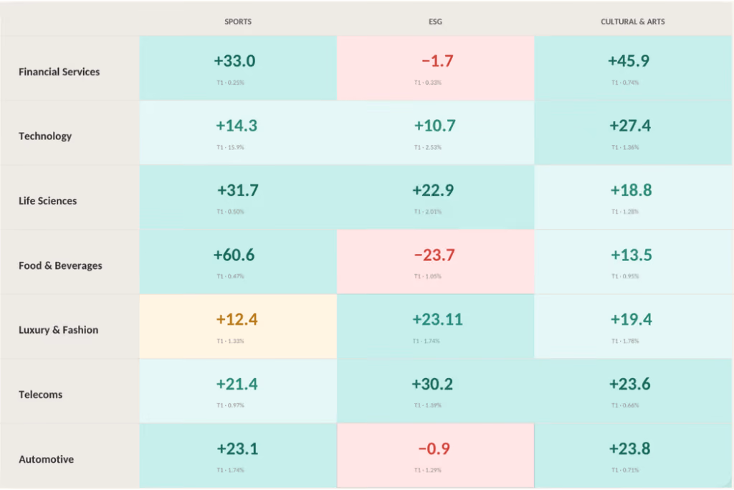Viewport: 734px width, 490px height.
Task: Select the −1.7 Financial Services ESG cell
Action: pos(435,68)
